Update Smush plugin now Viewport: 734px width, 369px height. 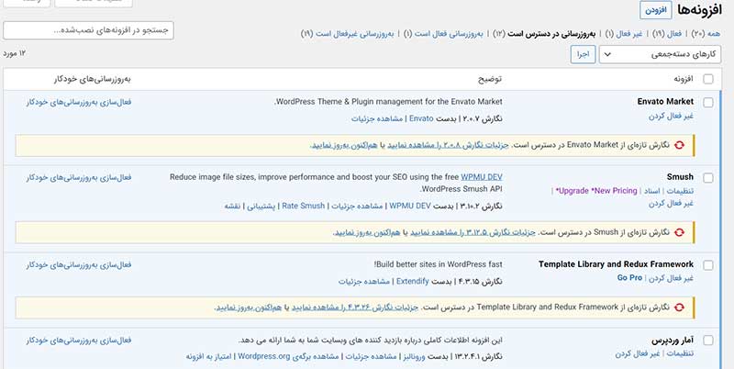[369, 232]
